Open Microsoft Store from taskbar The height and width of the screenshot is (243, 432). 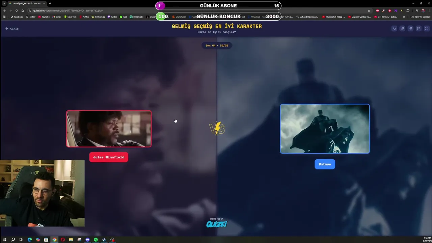click(46, 240)
